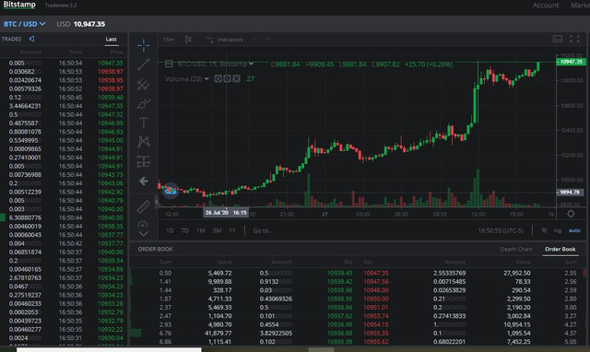Click ask value 27,952.50 in order book
This screenshot has width=590, height=352.
pyautogui.click(x=516, y=273)
